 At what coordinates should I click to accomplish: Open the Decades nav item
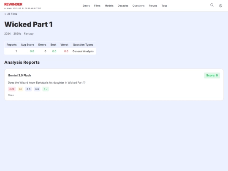(x=123, y=5)
